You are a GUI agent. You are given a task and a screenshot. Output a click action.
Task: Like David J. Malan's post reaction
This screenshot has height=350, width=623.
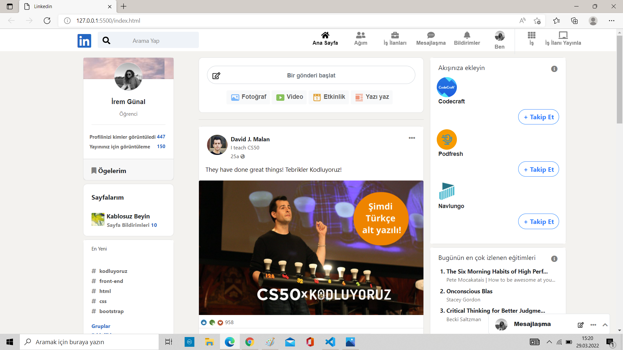point(204,322)
